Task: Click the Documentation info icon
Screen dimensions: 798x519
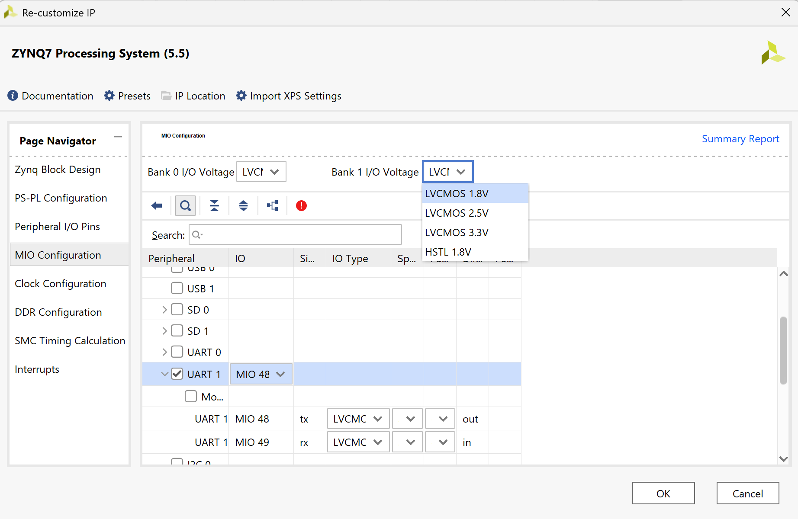Action: click(13, 96)
